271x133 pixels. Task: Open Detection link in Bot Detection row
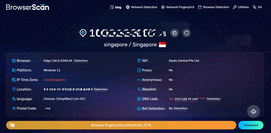click(180, 109)
